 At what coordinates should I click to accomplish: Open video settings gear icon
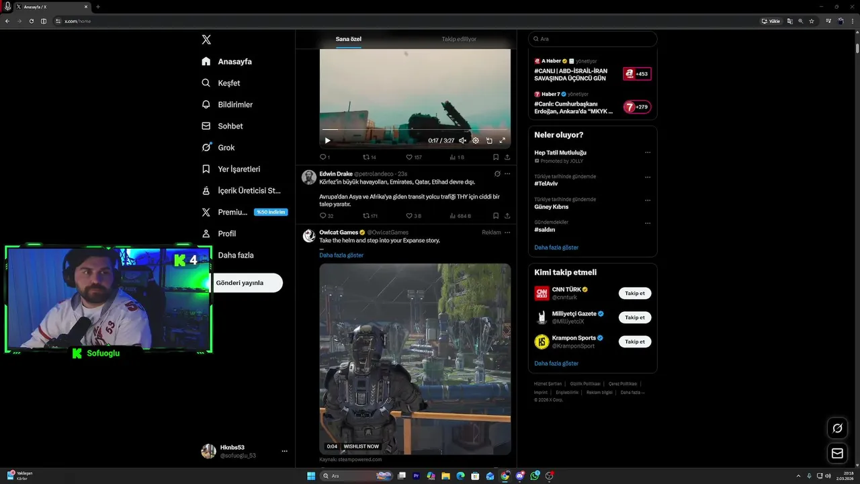pos(476,140)
